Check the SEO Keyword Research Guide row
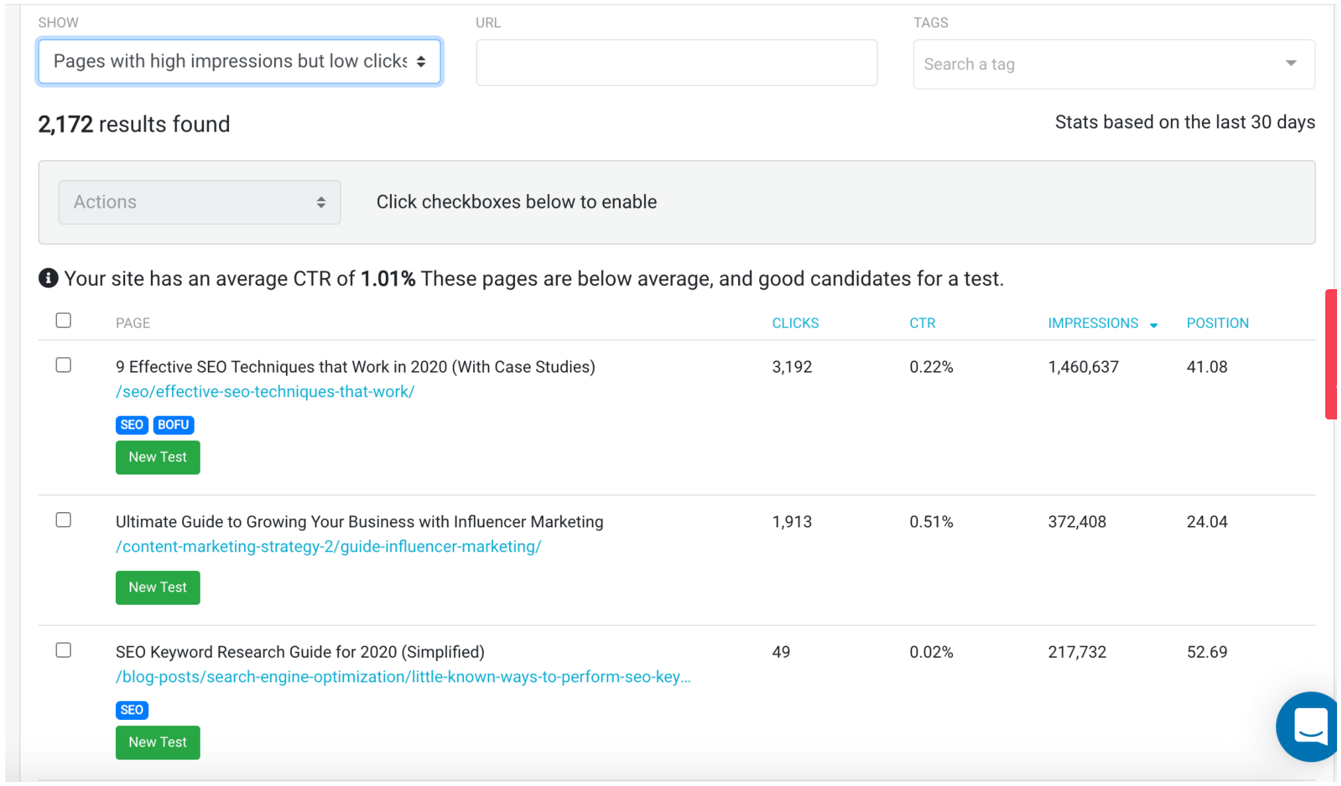Viewport: 1341px width, 786px height. tap(64, 650)
